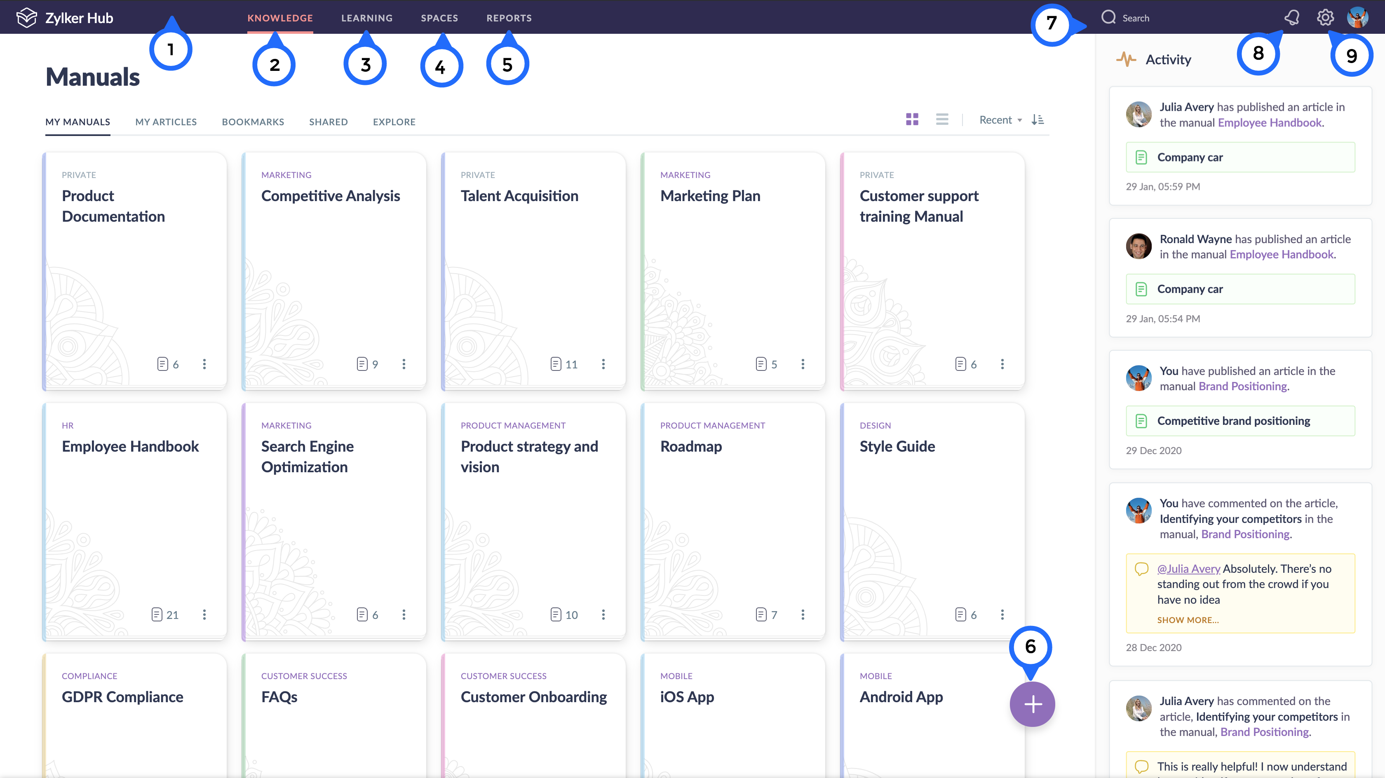Create a new manual with the plus button

pyautogui.click(x=1032, y=704)
